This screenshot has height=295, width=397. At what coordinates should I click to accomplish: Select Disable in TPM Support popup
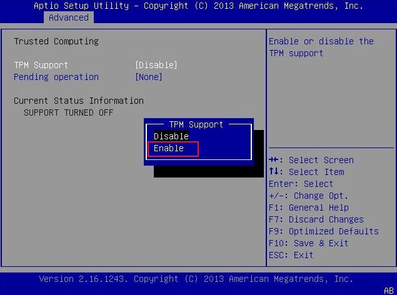(x=171, y=136)
